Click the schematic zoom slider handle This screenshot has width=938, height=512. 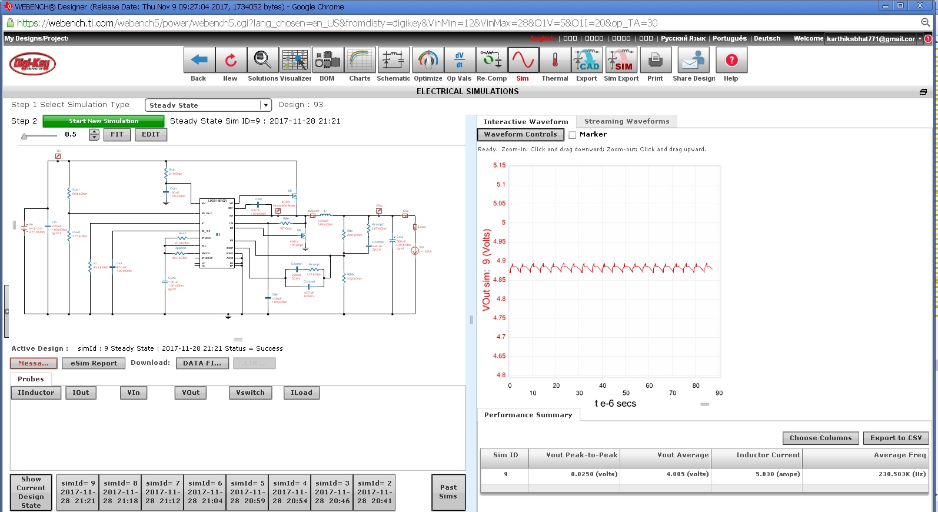24,137
